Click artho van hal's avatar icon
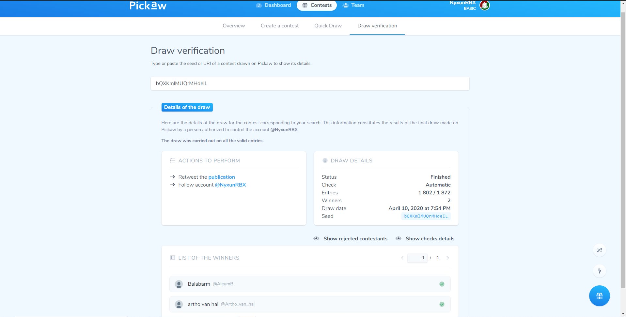 point(179,304)
